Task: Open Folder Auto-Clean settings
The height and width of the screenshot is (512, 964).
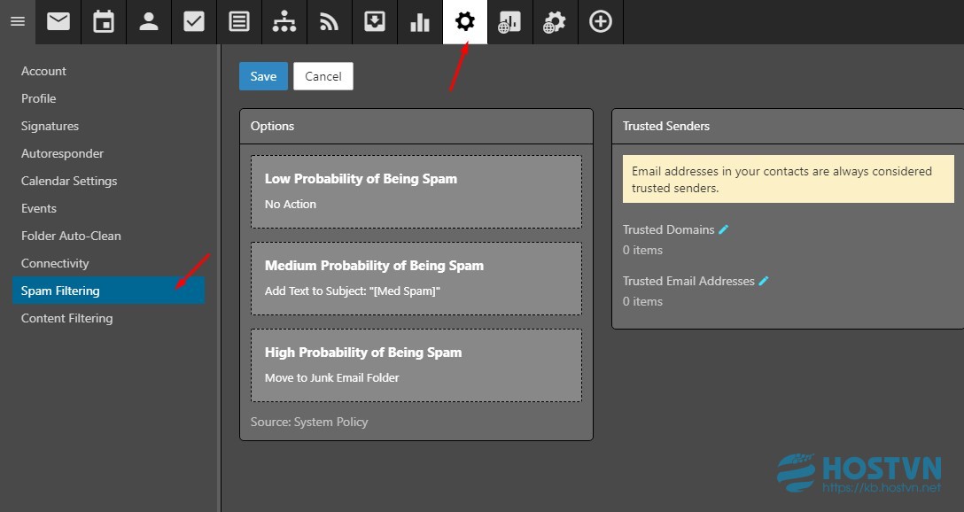Action: tap(71, 236)
